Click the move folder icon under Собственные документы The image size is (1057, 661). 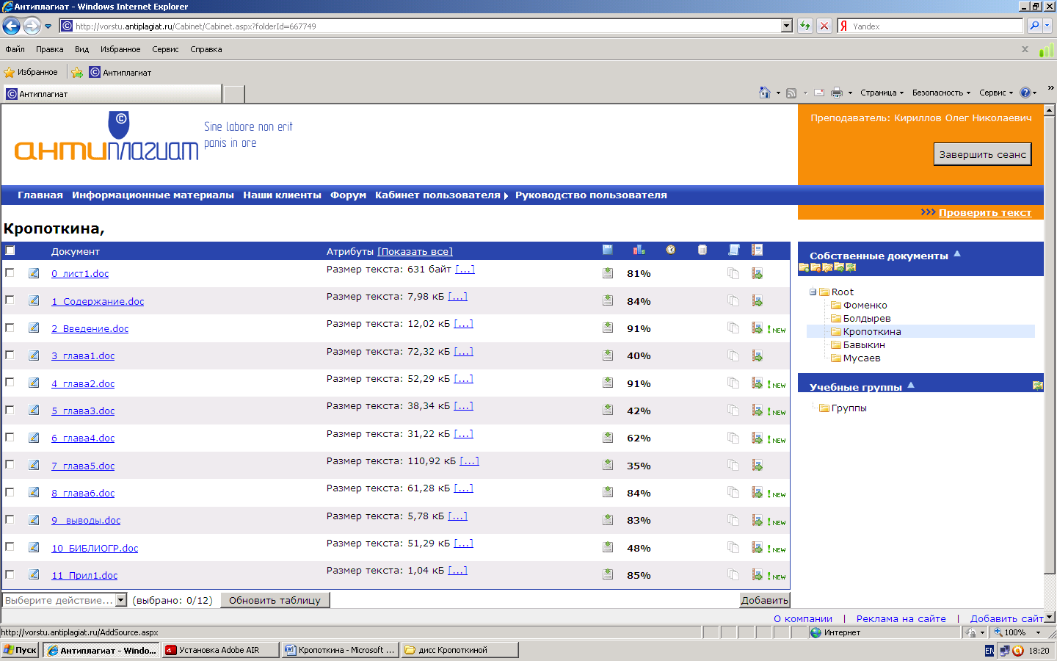pos(839,267)
